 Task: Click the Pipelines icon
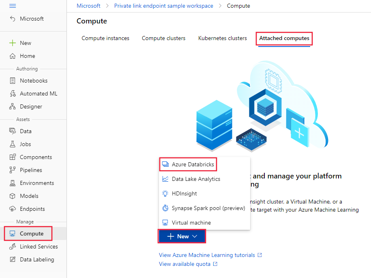(13, 170)
